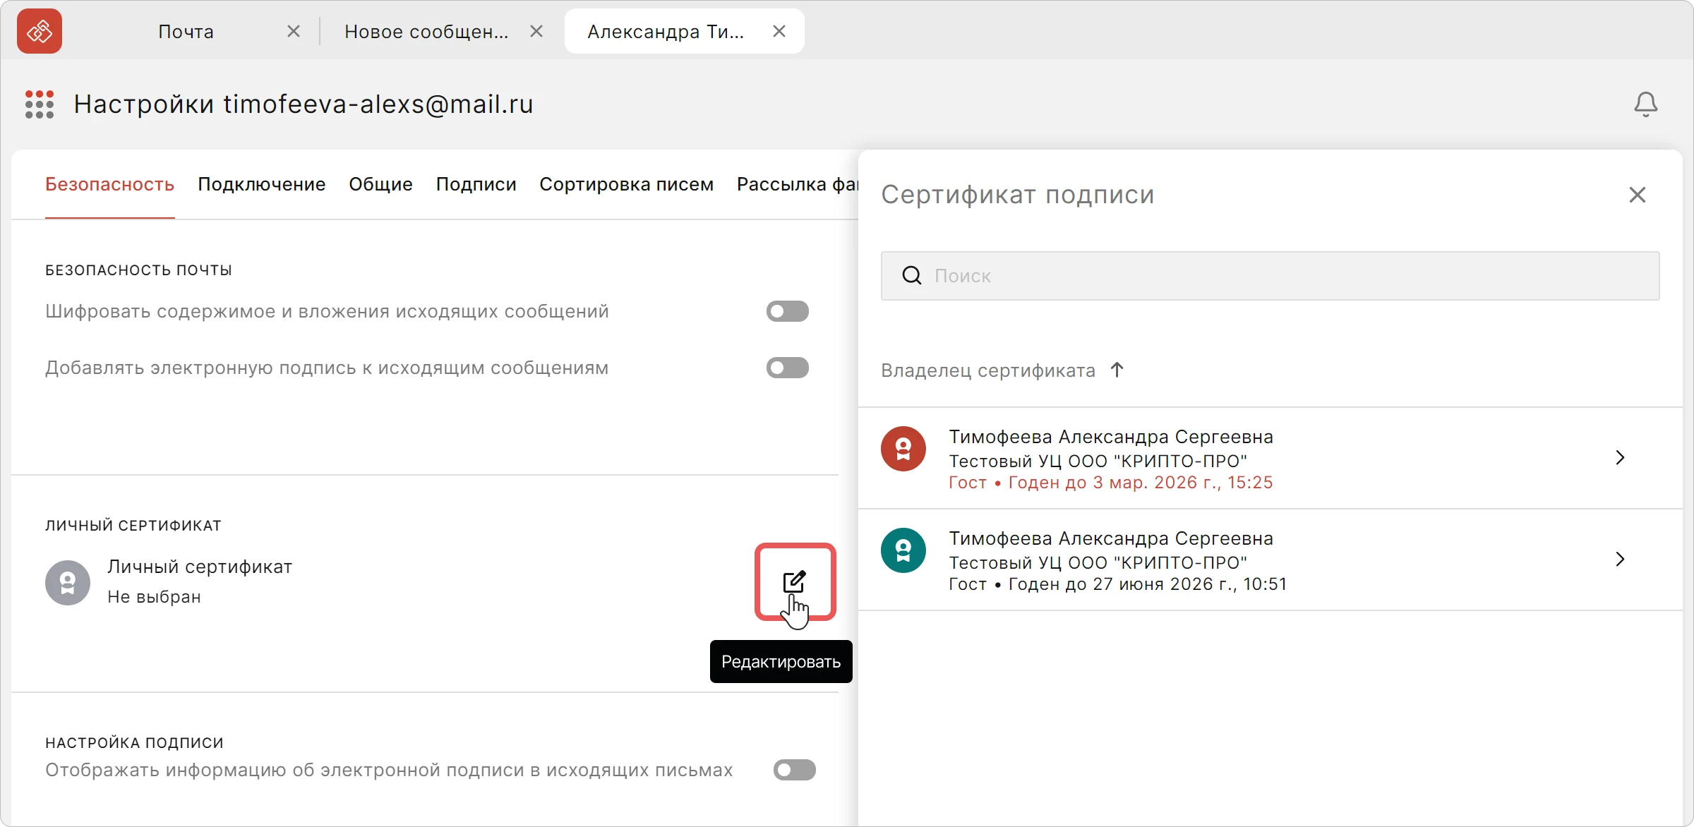This screenshot has height=827, width=1694.
Task: Click the 'БЕЗОПАСНОСТЬ ПОЧТЫ' section heading
Action: pyautogui.click(x=139, y=270)
